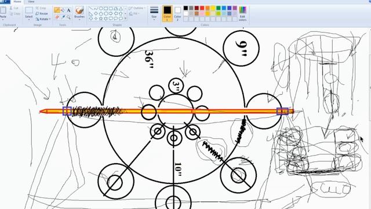
Task: Open the Paste dropdown arrow
Action: click(3, 20)
